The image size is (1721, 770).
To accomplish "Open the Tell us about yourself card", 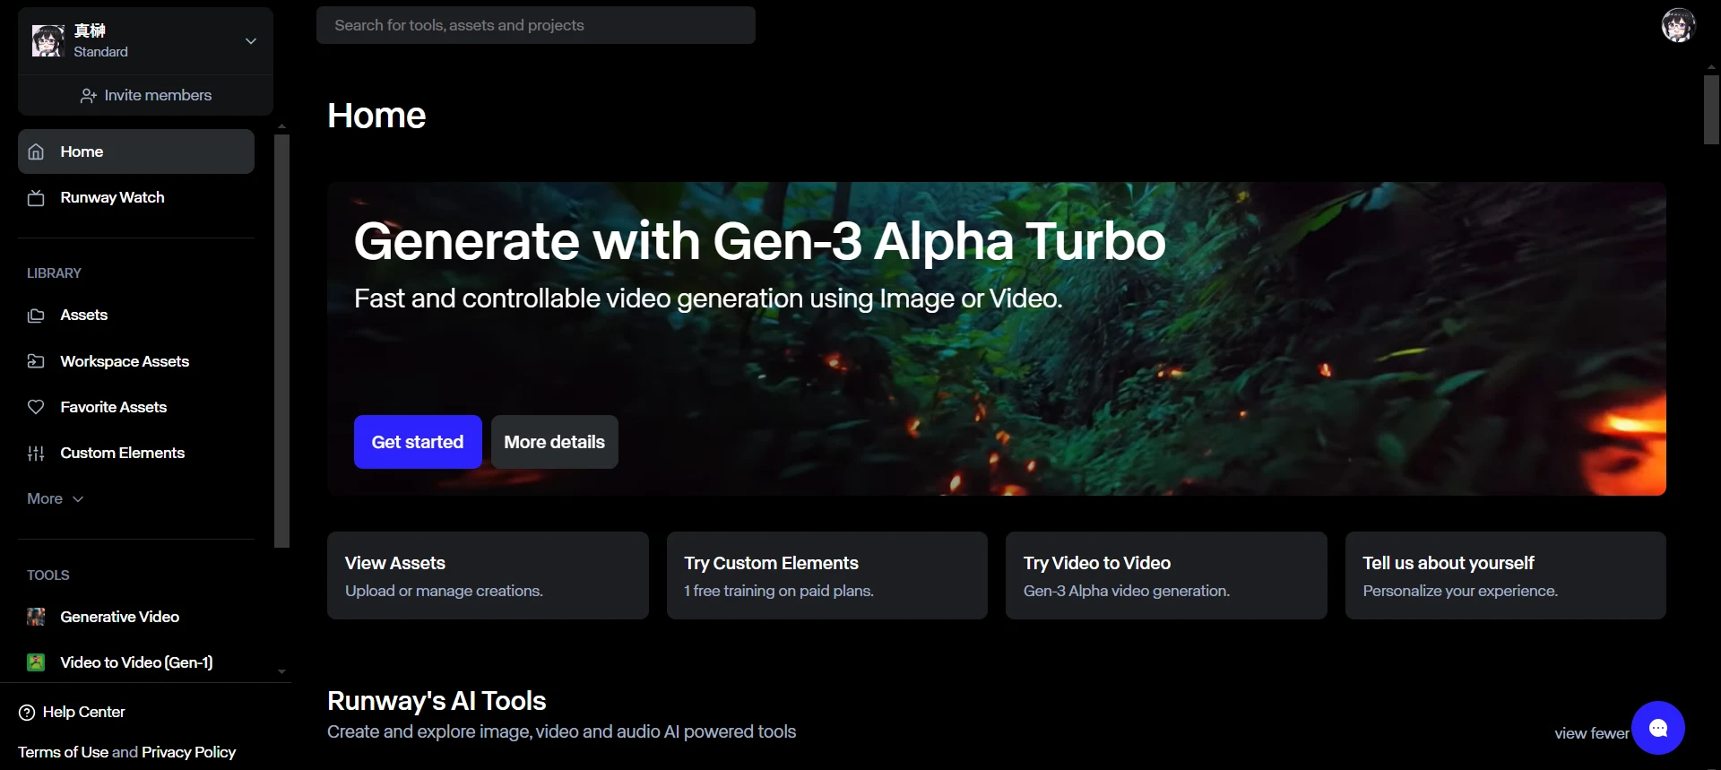I will pyautogui.click(x=1506, y=575).
